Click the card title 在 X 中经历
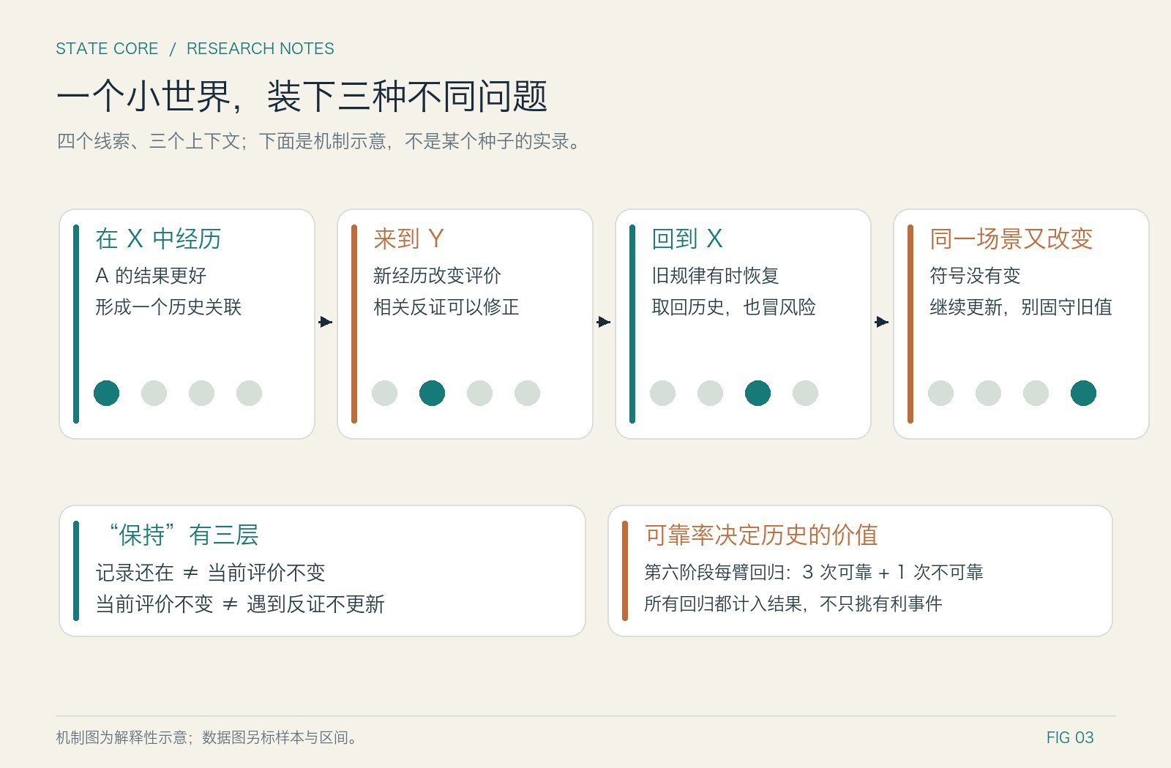The height and width of the screenshot is (768, 1171). point(158,238)
